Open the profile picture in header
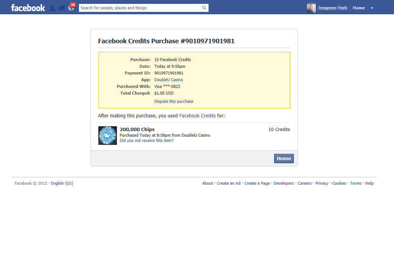Image resolution: width=394 pixels, height=273 pixels. click(x=311, y=8)
